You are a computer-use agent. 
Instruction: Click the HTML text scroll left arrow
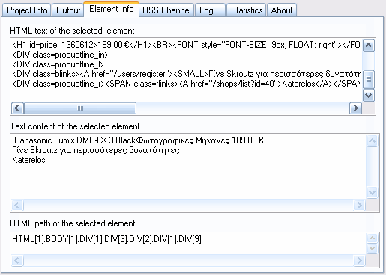coord(17,108)
